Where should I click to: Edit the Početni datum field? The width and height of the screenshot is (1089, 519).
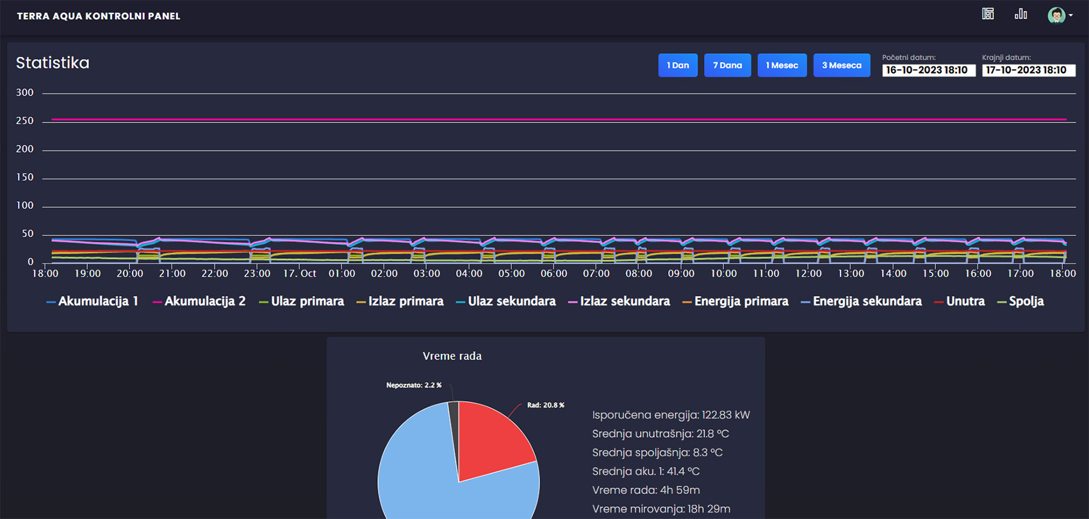[929, 70]
